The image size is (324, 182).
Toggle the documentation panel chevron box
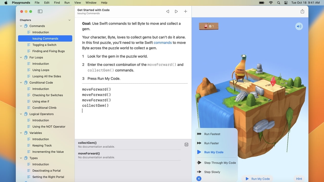pyautogui.click(x=187, y=145)
